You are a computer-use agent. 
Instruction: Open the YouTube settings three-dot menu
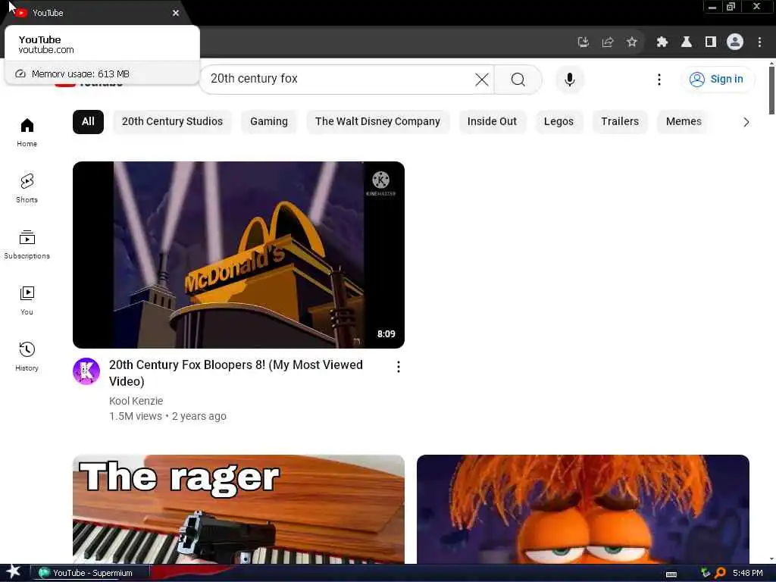[659, 79]
